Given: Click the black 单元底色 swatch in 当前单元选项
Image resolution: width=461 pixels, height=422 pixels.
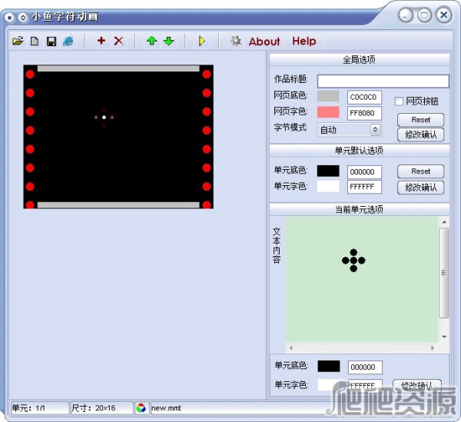Looking at the screenshot, I should coord(329,366).
